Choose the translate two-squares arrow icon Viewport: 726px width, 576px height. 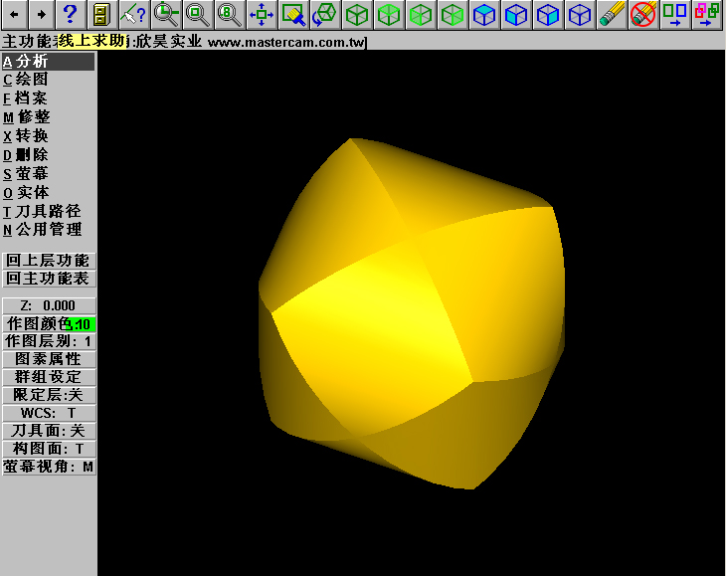pyautogui.click(x=675, y=14)
